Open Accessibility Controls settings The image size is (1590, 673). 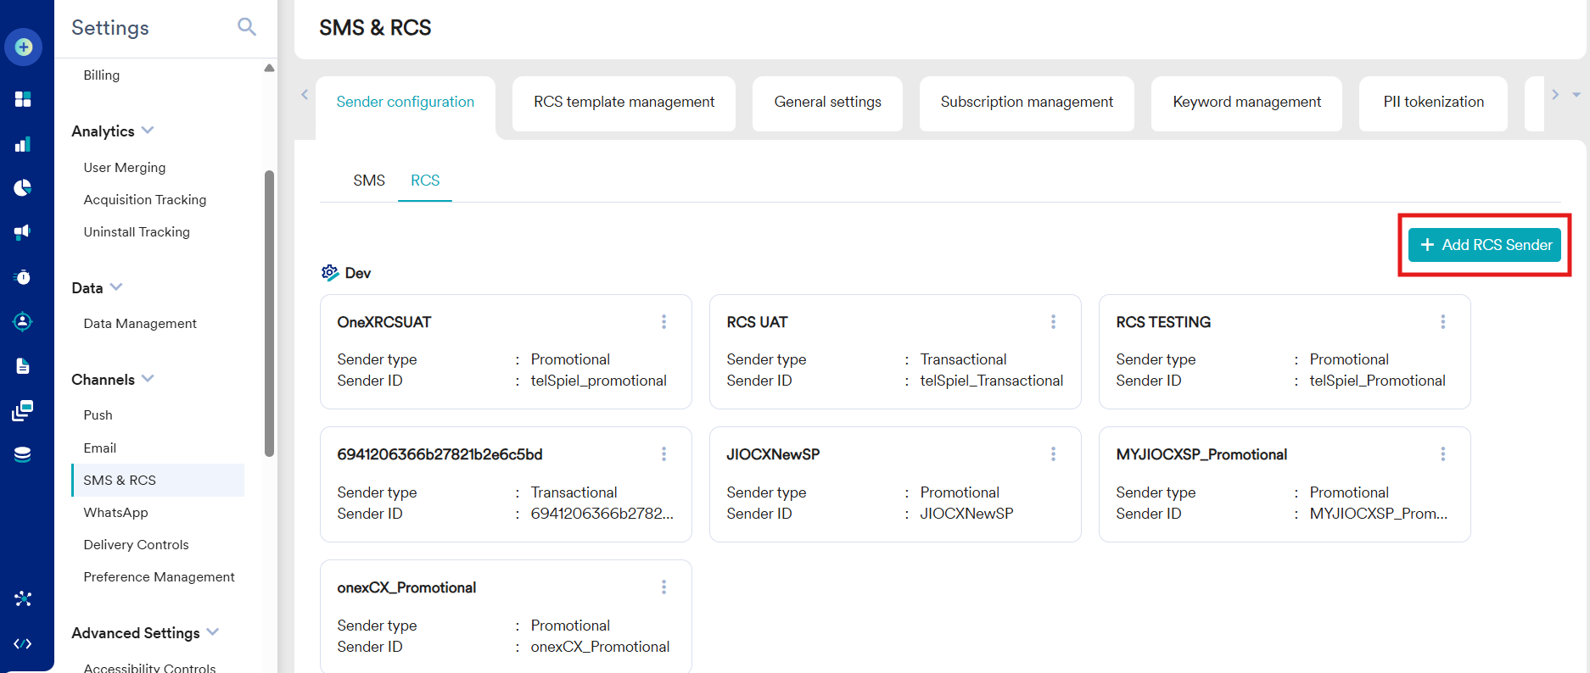coord(150,667)
